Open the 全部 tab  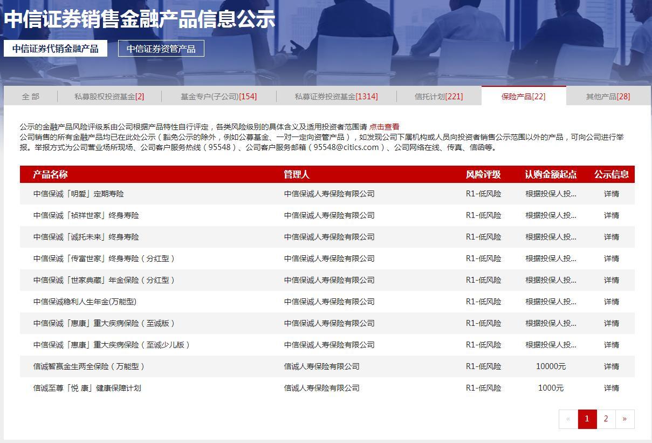31,97
